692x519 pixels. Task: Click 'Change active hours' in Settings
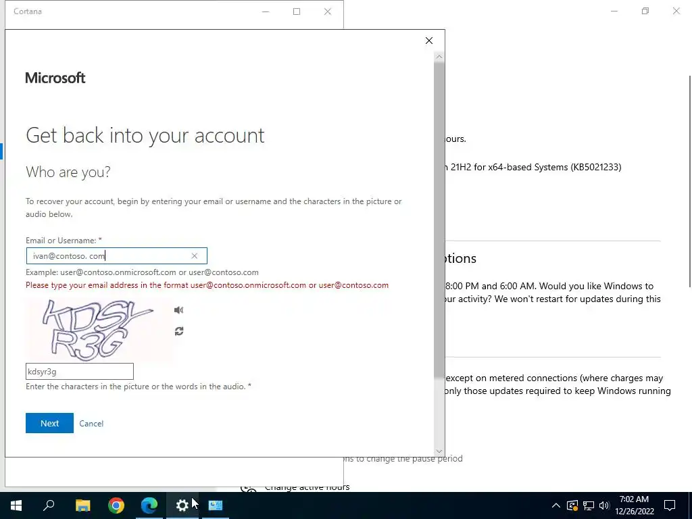point(307,487)
